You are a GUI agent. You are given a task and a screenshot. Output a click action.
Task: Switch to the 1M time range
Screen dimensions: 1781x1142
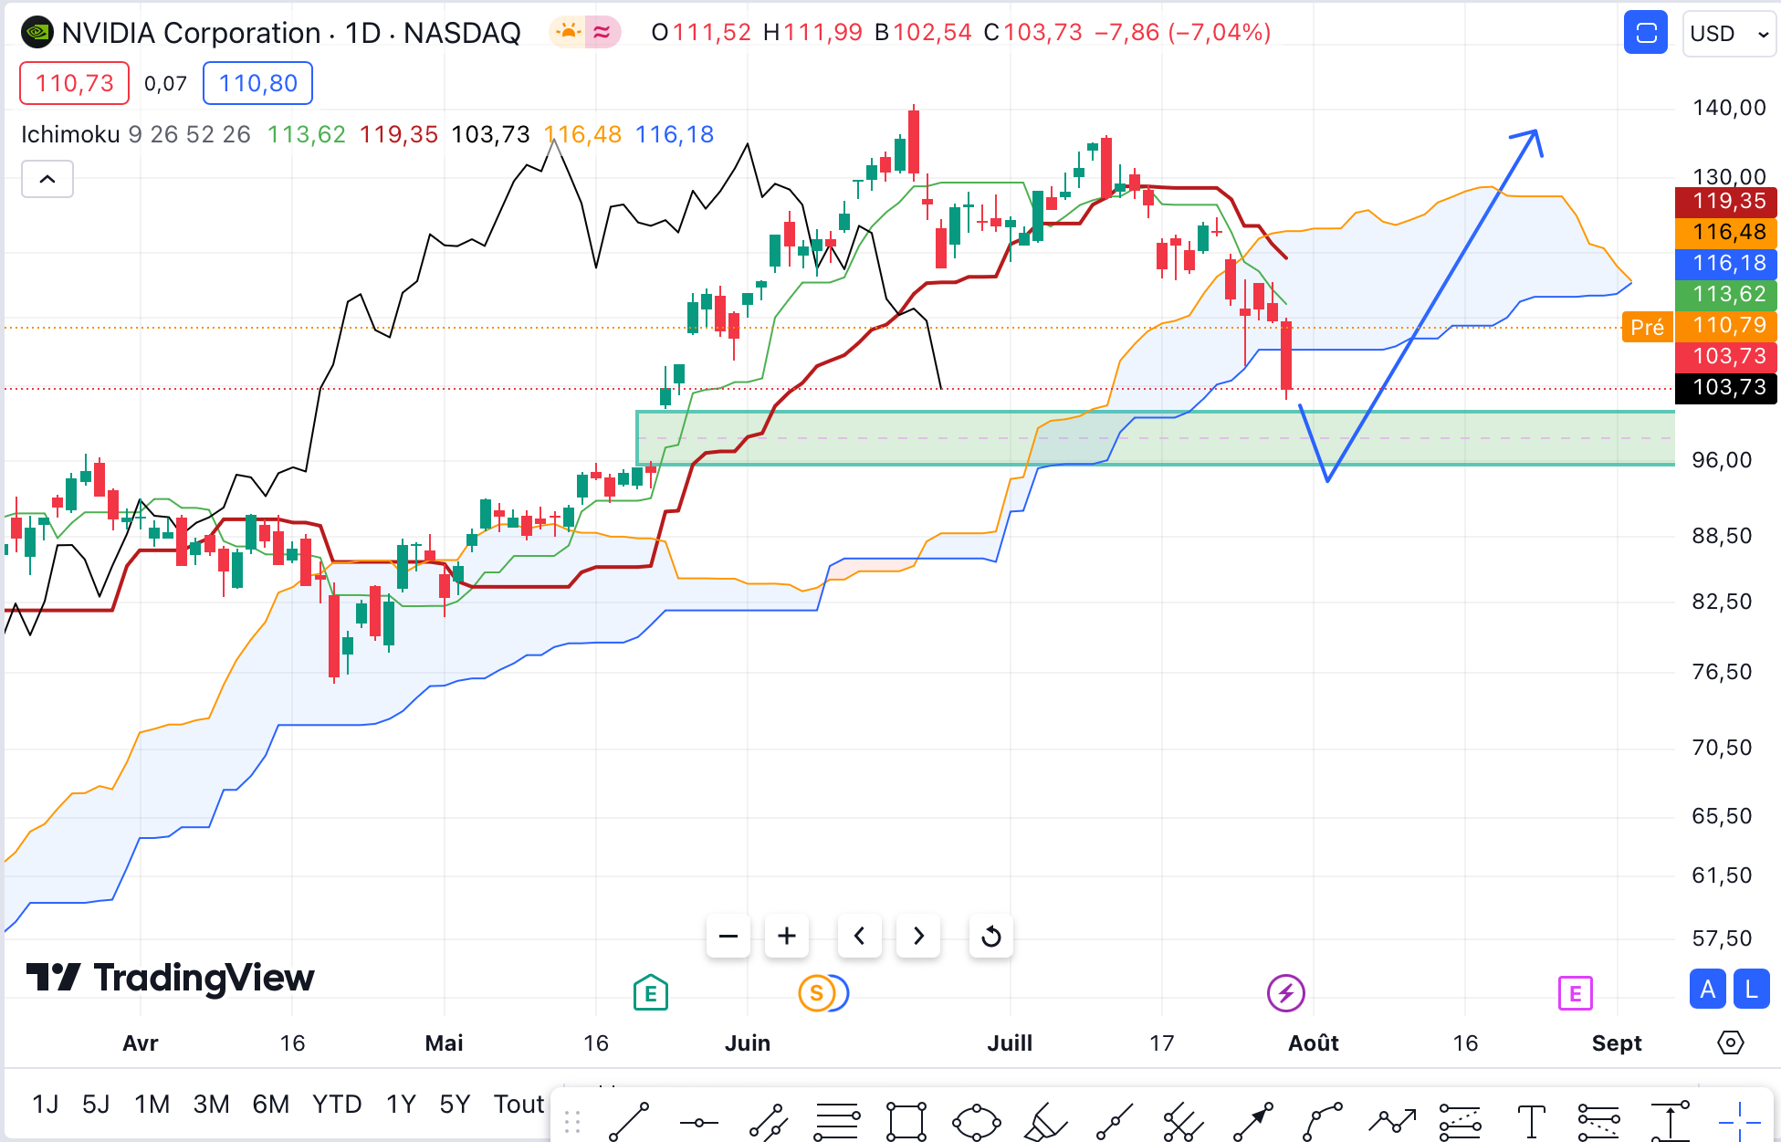[x=152, y=1105]
